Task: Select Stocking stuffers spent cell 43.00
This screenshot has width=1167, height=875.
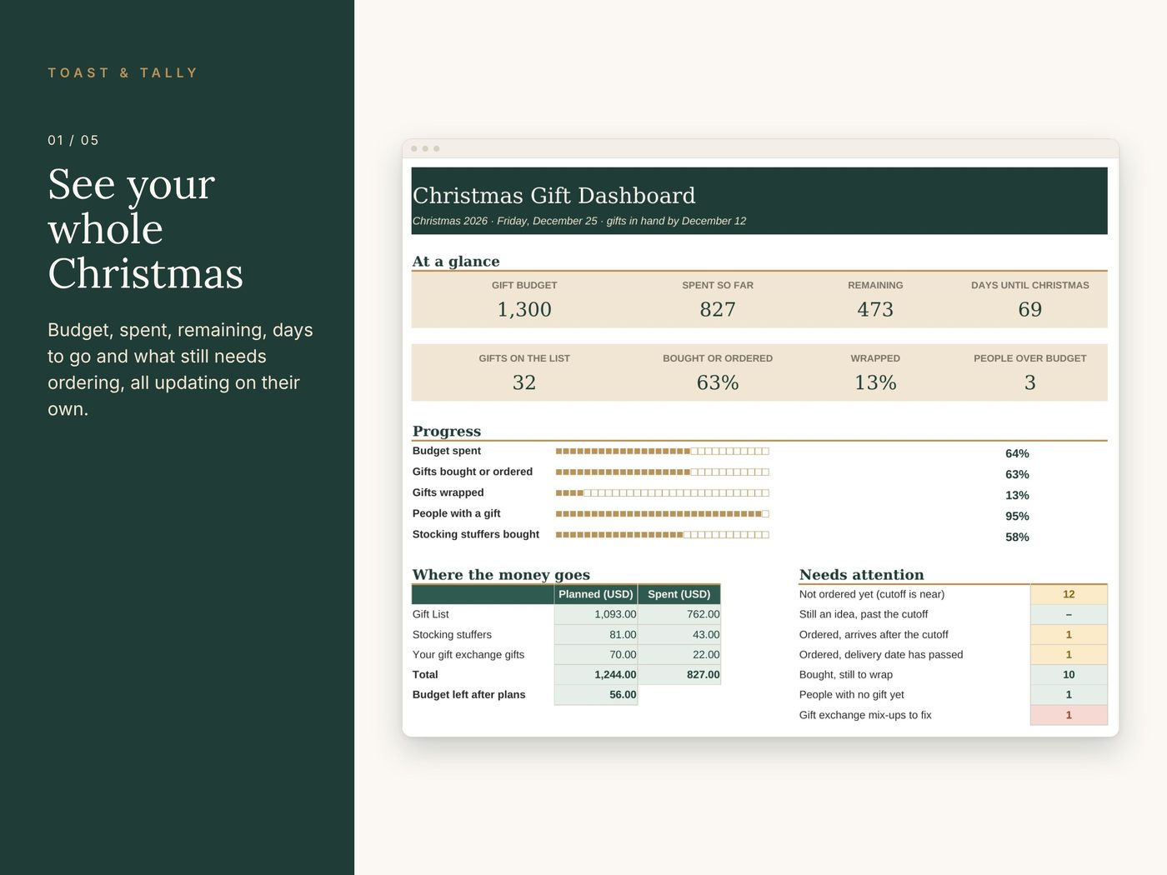Action: [x=679, y=634]
